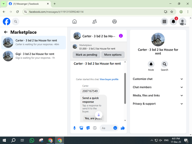Open browser back navigation arrow
Viewport: 192px width, 144px height.
[4, 12]
